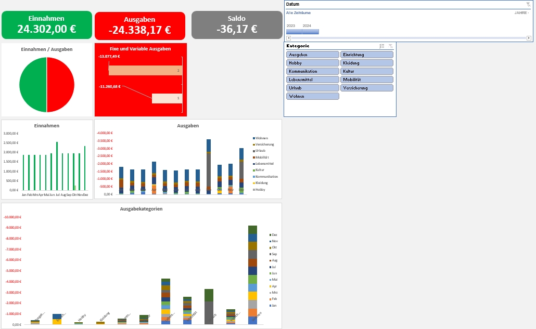The width and height of the screenshot is (536, 329).
Task: Toggle the Hobby category filter
Action: pyautogui.click(x=312, y=63)
